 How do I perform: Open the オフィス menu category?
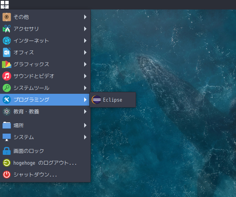pyautogui.click(x=45, y=52)
